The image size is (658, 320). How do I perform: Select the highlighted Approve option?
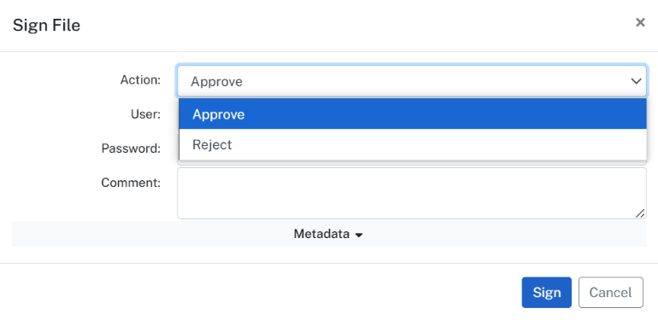coord(413,114)
